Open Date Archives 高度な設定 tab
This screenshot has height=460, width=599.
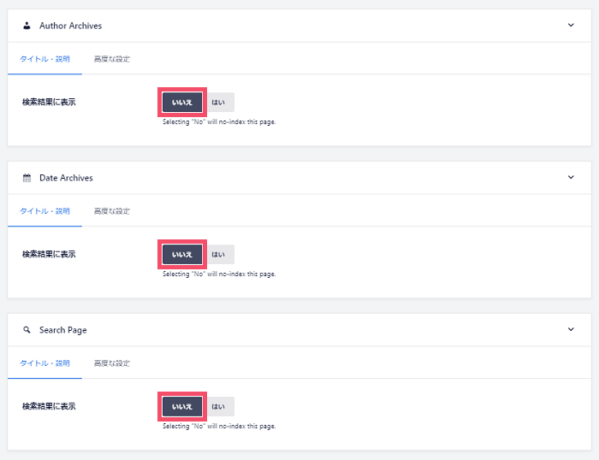point(112,211)
